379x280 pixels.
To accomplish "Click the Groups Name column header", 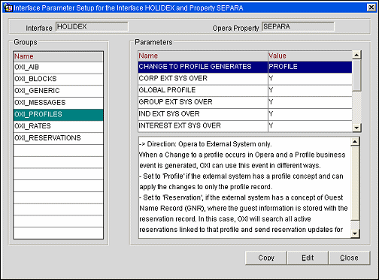I will point(58,56).
